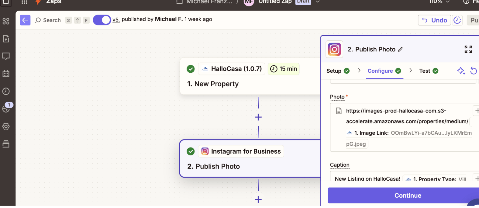
Task: Click the Continue button
Action: [403, 196]
